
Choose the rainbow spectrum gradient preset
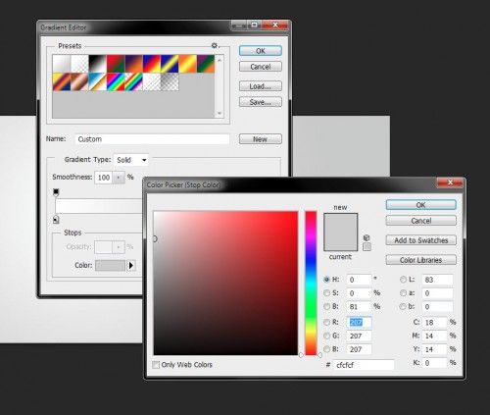[x=116, y=81]
